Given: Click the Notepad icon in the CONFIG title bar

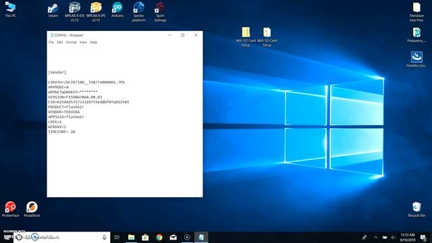Looking at the screenshot, I should click(x=51, y=35).
